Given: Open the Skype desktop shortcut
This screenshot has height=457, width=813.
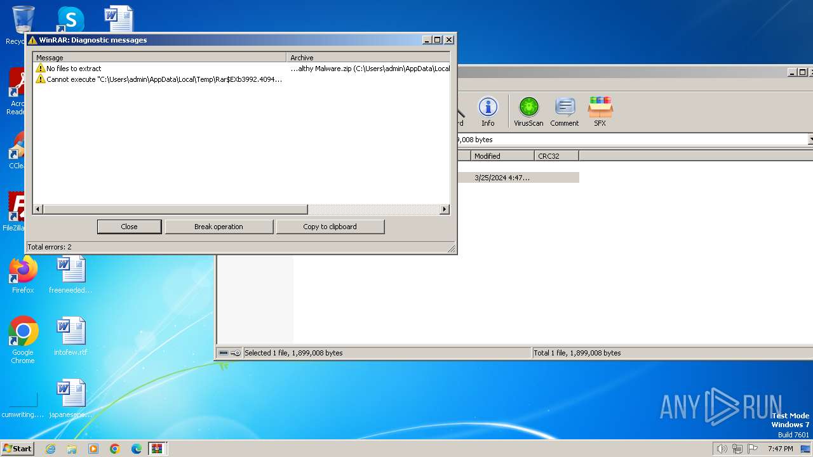Looking at the screenshot, I should click(70, 19).
